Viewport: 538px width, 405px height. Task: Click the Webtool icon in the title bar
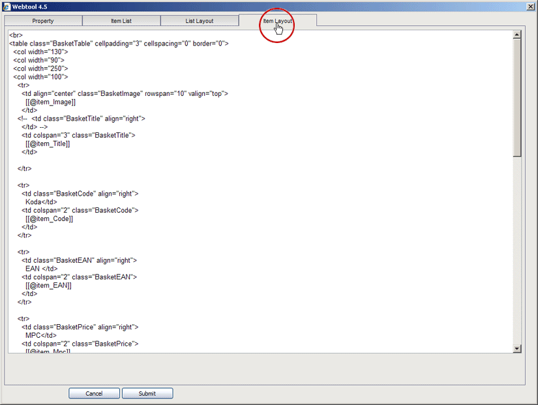[x=7, y=6]
